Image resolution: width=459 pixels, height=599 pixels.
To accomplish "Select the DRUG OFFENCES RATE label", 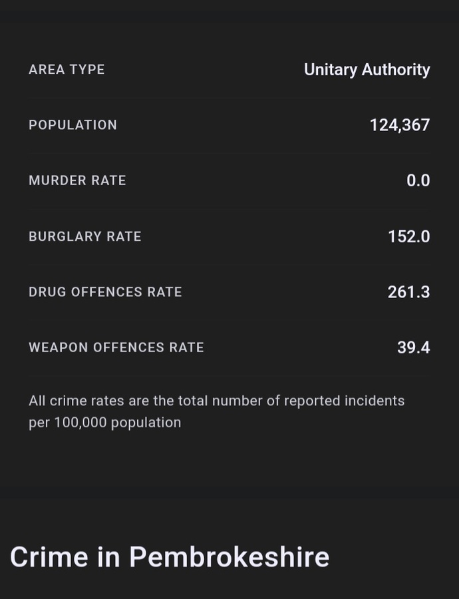I will 105,292.
